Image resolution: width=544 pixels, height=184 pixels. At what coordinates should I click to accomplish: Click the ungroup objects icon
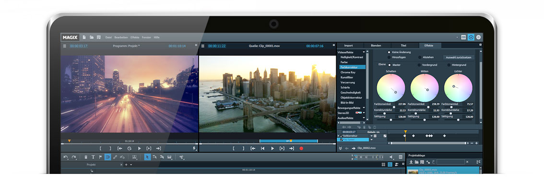click(x=122, y=157)
